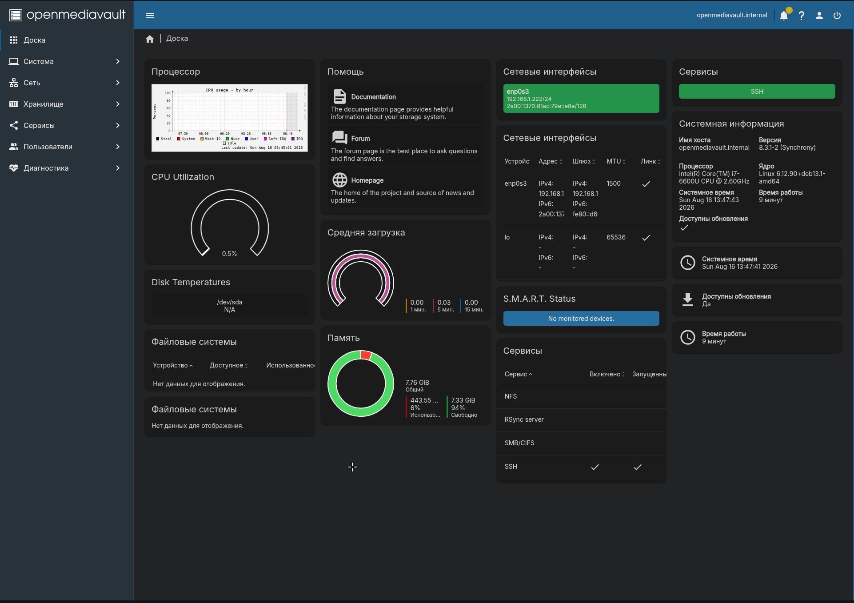Viewport: 854px width, 603px height.
Task: Open Доска in the sidebar
Action: [67, 40]
